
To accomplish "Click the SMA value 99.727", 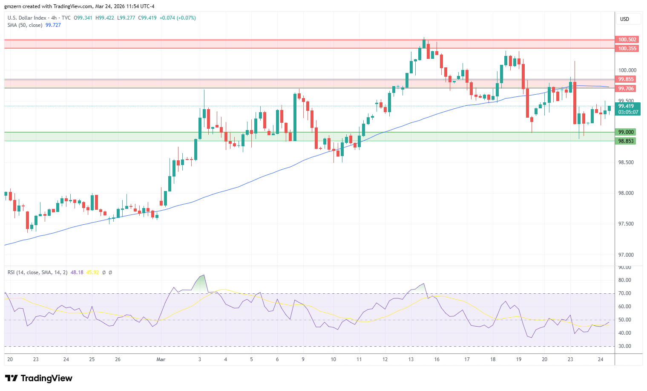I will point(53,25).
